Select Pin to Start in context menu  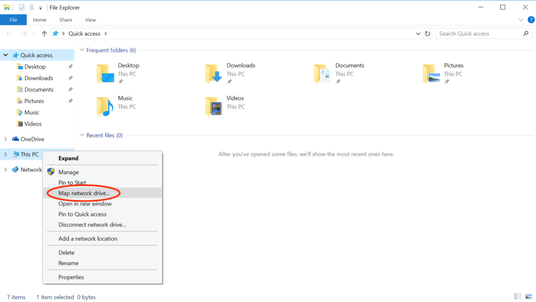[x=103, y=183]
